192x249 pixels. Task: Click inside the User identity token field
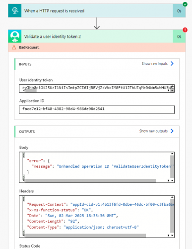tap(97, 88)
